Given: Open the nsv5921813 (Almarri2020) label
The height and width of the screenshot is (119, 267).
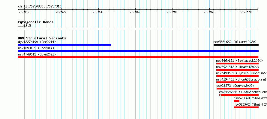Looking at the screenshot, I should (x=238, y=67).
